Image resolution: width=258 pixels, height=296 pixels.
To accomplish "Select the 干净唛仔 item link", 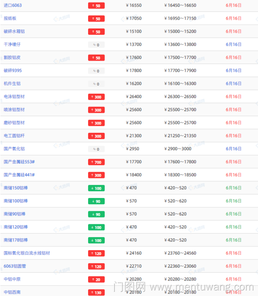I will (12, 44).
